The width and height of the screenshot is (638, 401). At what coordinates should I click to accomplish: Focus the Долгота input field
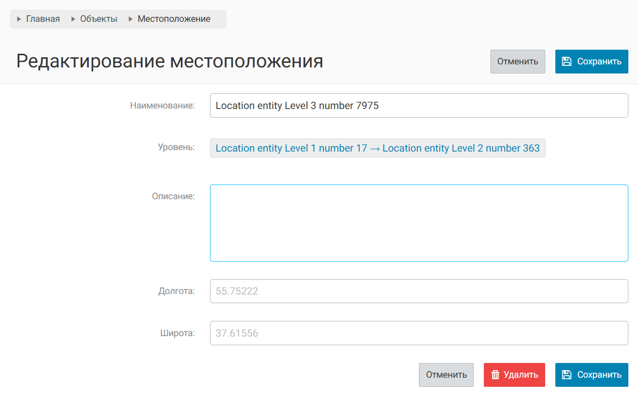(418, 291)
